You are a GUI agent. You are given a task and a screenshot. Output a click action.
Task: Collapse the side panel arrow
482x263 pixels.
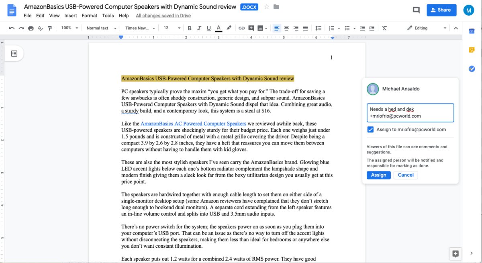coord(472,253)
